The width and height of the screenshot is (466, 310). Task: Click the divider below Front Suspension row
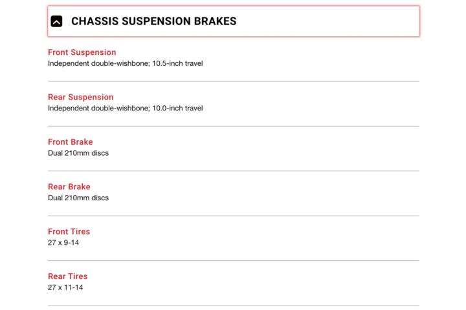click(234, 81)
